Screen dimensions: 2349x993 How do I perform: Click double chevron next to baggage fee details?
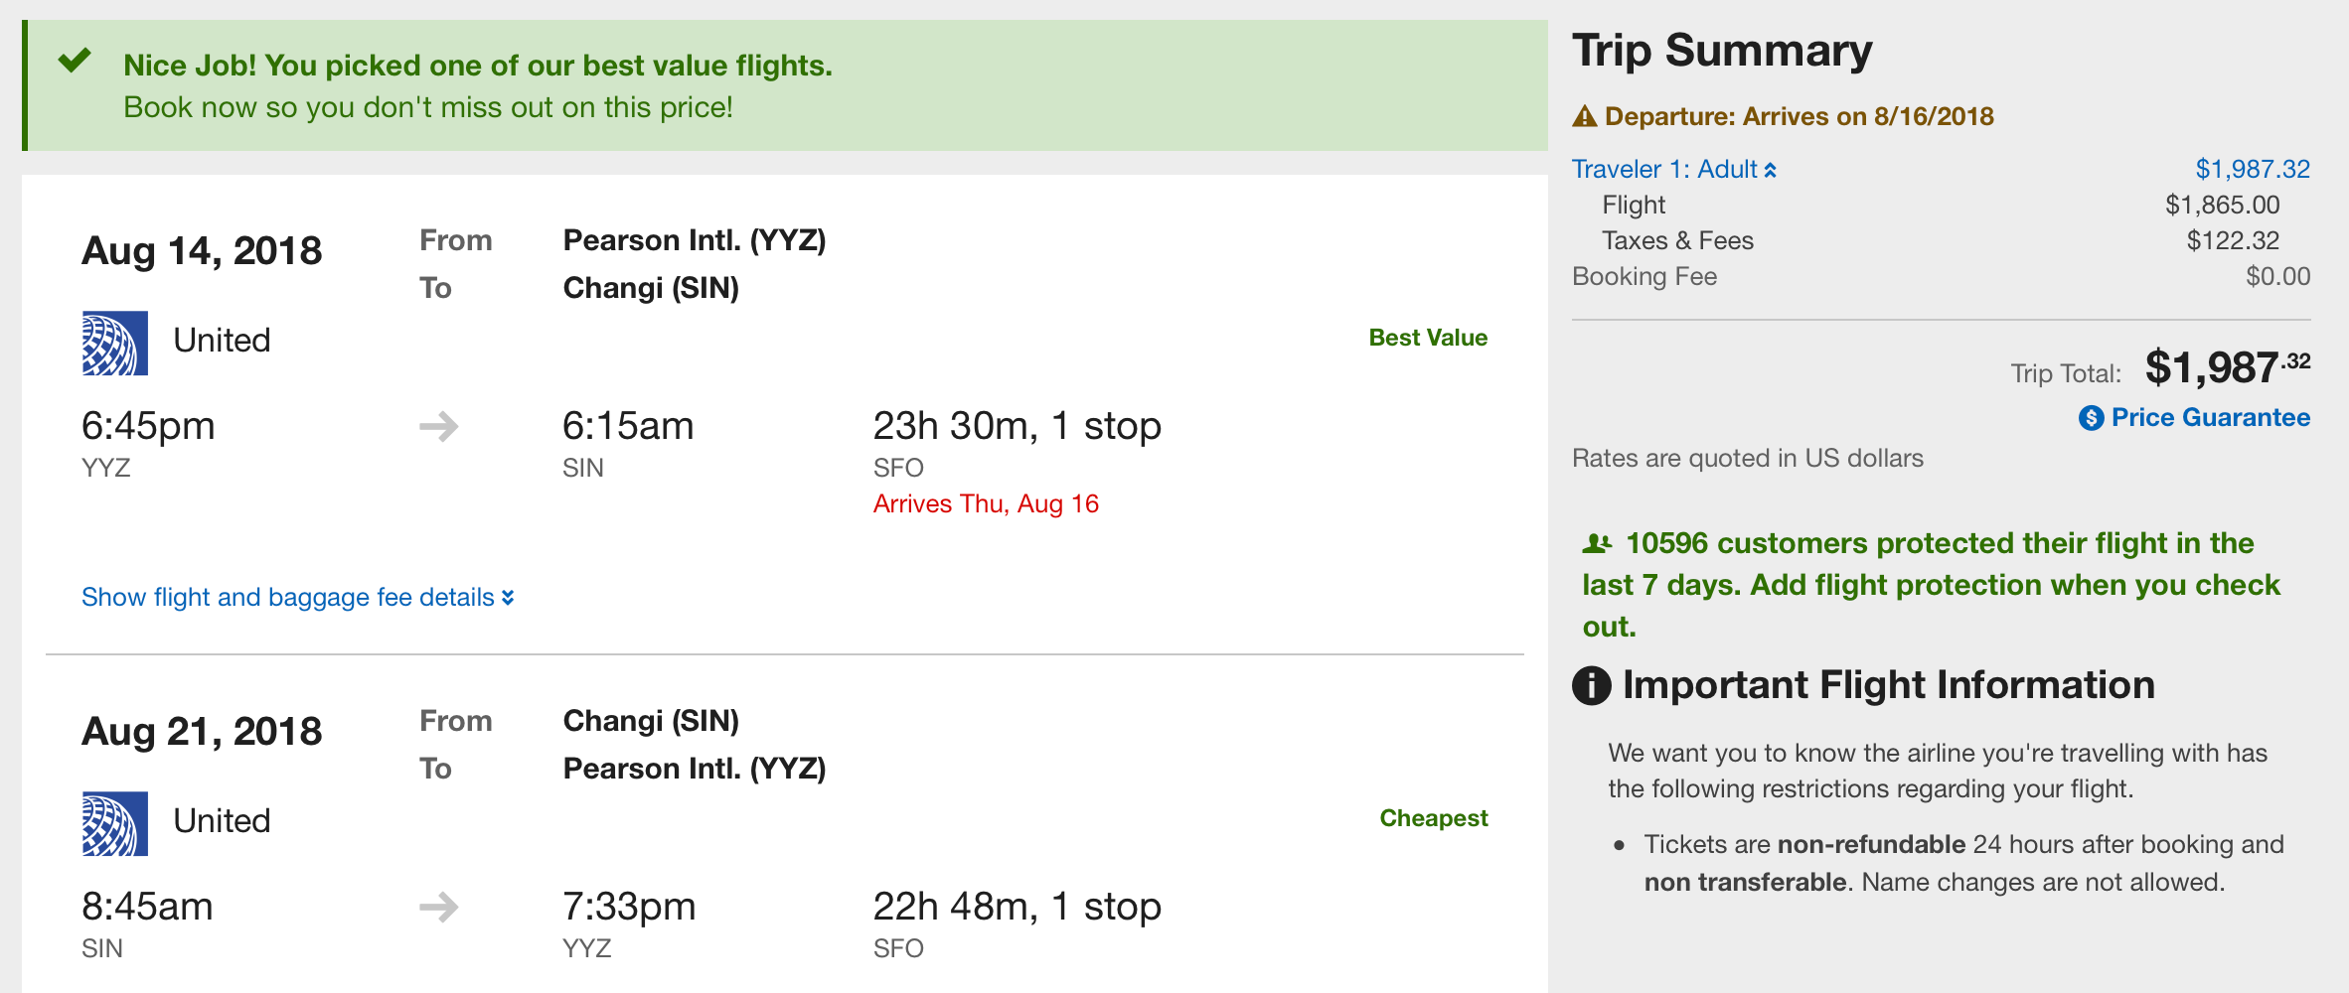point(508,597)
